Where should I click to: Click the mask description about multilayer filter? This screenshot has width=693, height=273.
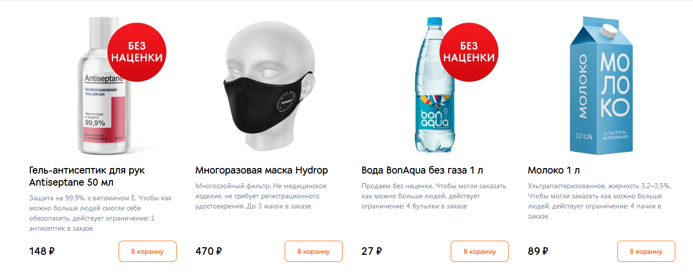pos(261,196)
